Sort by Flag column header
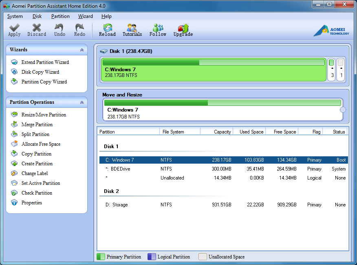 click(311, 132)
